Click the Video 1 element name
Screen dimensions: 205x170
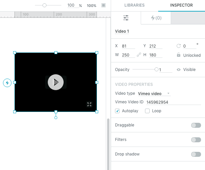[x=122, y=31]
